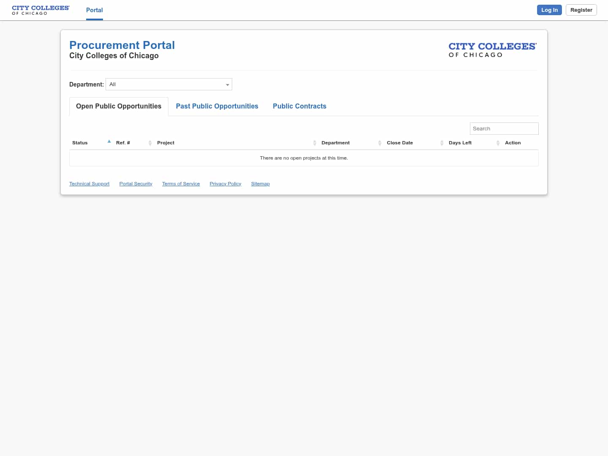Screen dimensions: 608x456
Task: Sort by the Project column sort icon
Action: (x=315, y=143)
